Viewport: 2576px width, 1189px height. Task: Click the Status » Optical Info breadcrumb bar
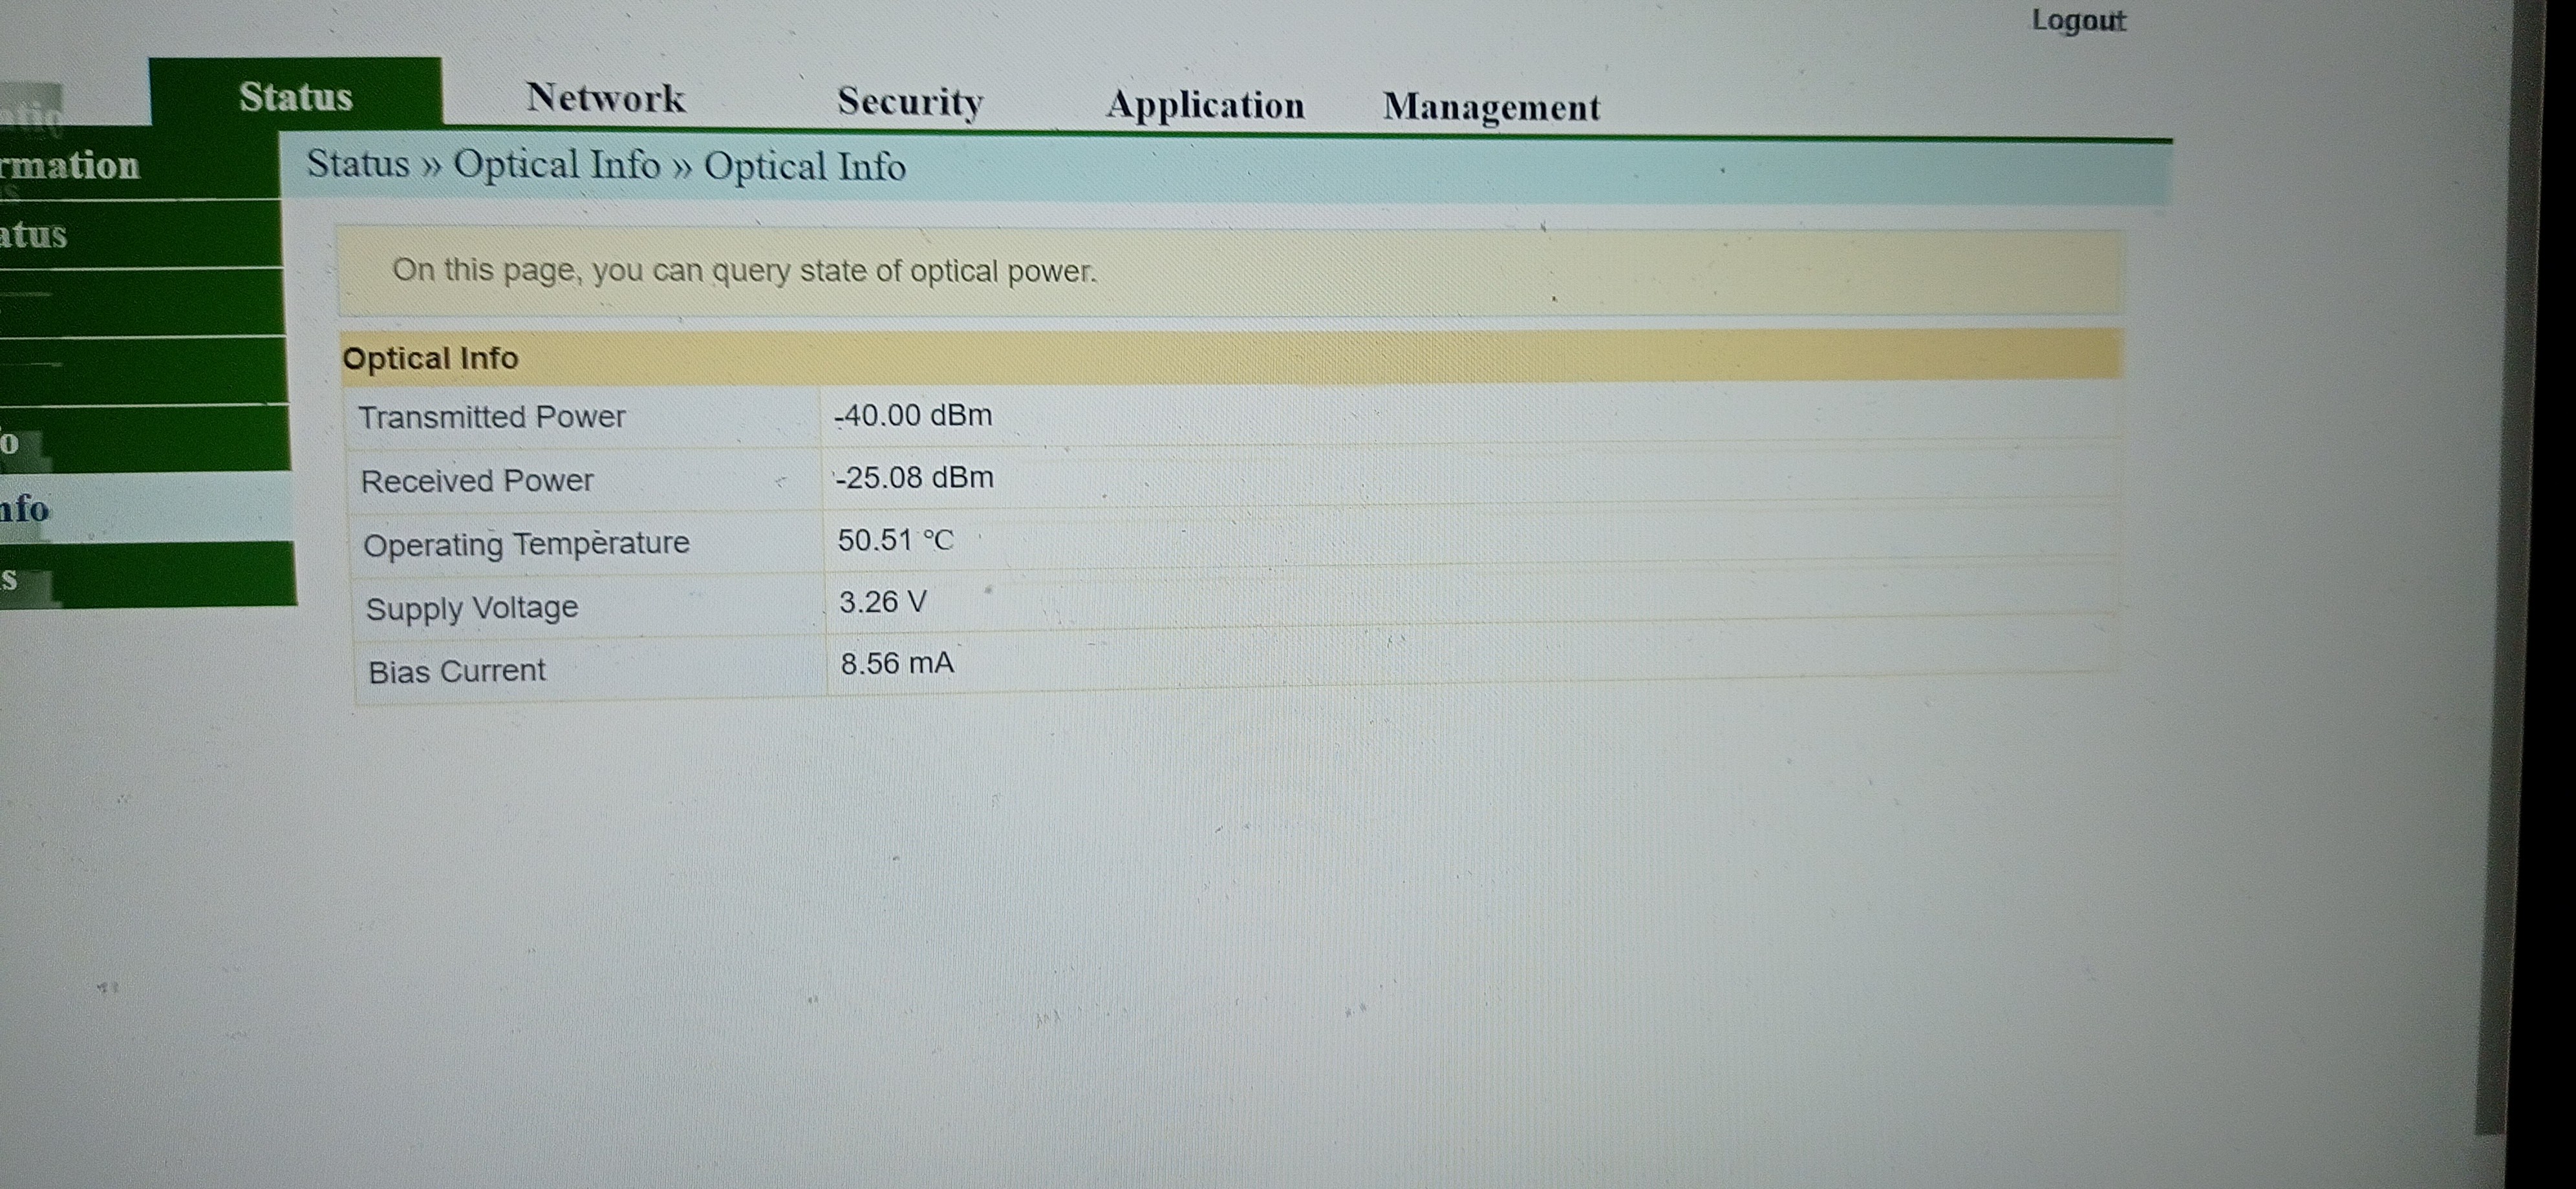tap(606, 166)
